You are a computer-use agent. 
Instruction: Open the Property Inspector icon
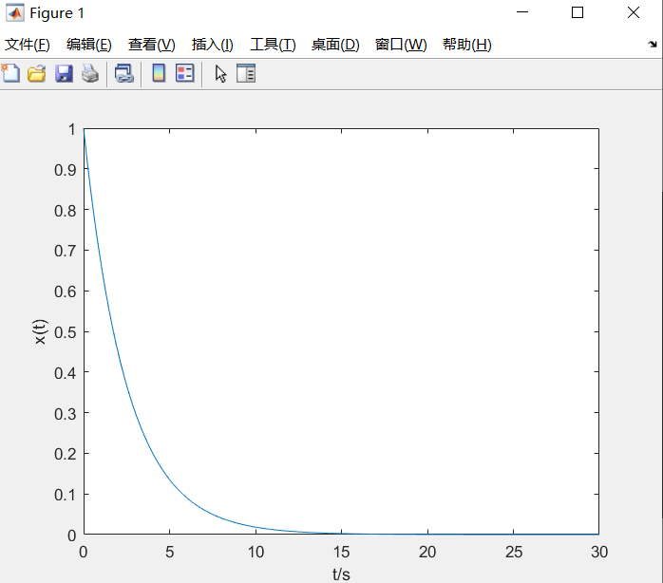click(x=246, y=73)
